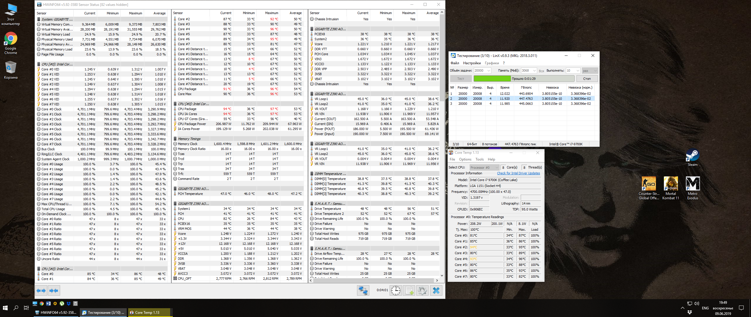
Task: Open the 'Настройки' menu in LinX
Action: [x=472, y=63]
